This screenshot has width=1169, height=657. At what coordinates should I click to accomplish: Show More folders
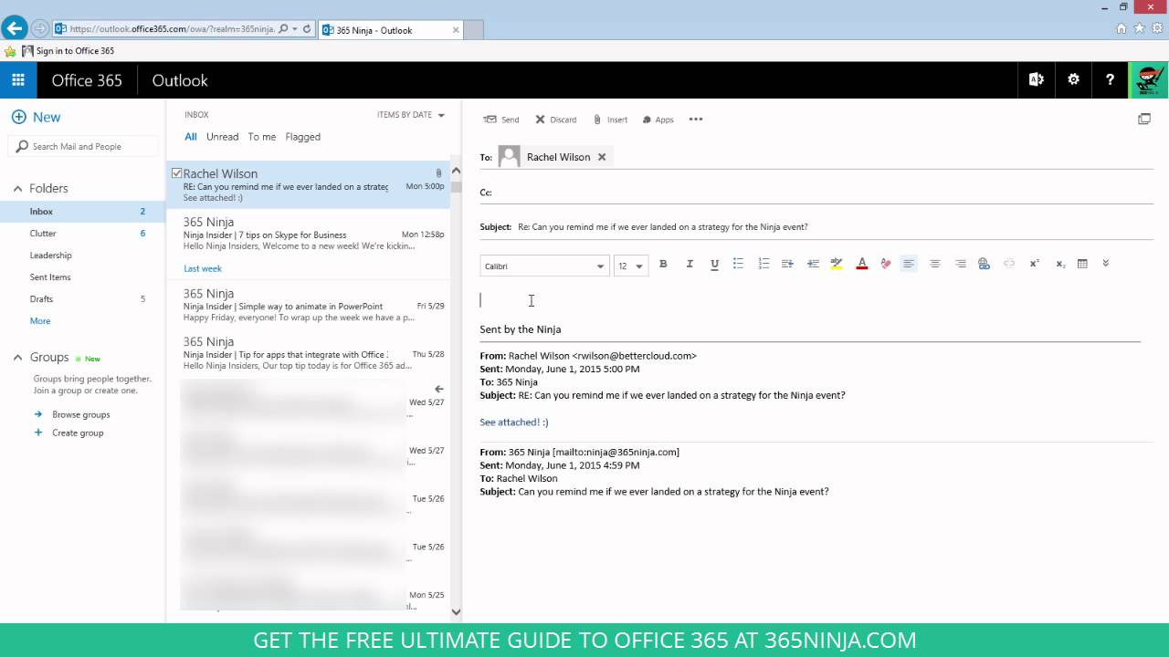coord(40,321)
